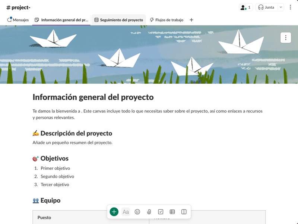298x224 pixels.
Task: Select the Información general del proyecto tab
Action: (x=61, y=20)
